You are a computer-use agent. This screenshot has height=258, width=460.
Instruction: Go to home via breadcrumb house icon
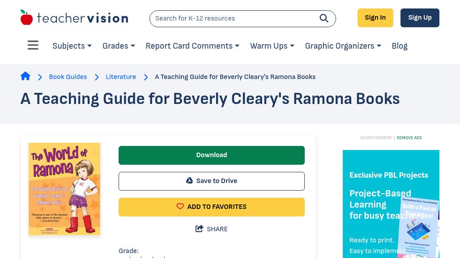(26, 76)
